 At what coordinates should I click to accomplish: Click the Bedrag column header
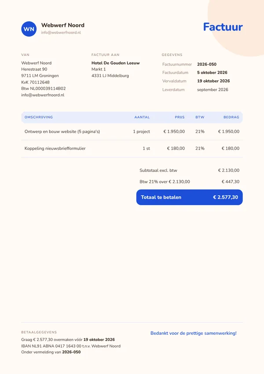231,117
